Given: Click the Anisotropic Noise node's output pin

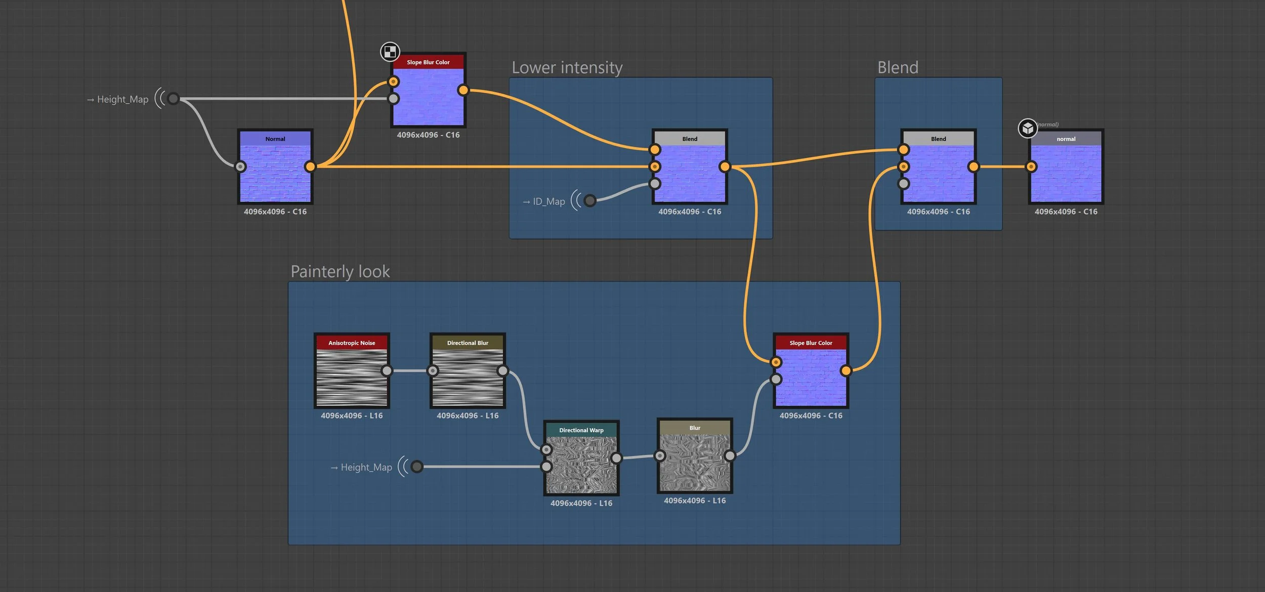Looking at the screenshot, I should tap(387, 371).
